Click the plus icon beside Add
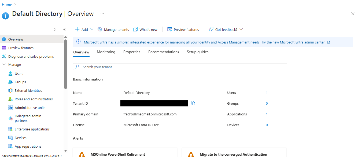Image resolution: width=358 pixels, height=157 pixels. (x=77, y=29)
